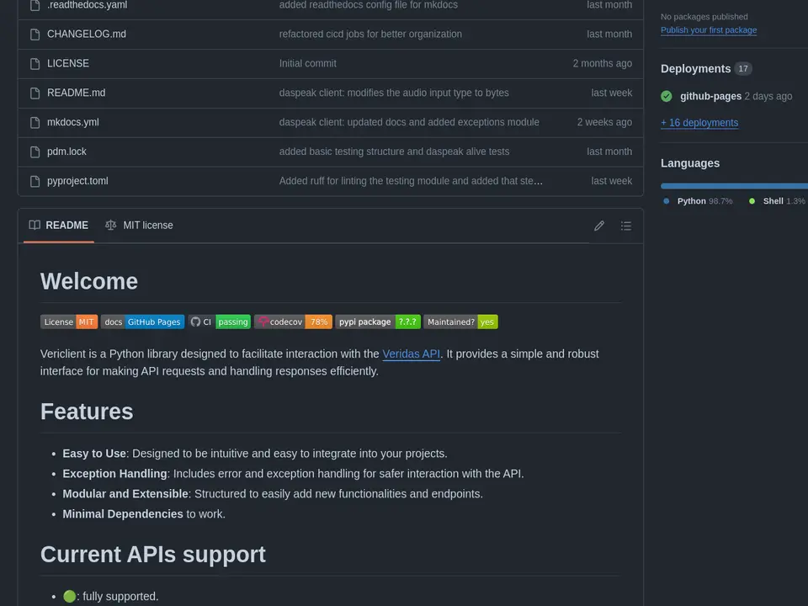Click the file icon beside pdm.lock
The image size is (808, 606).
coord(35,152)
